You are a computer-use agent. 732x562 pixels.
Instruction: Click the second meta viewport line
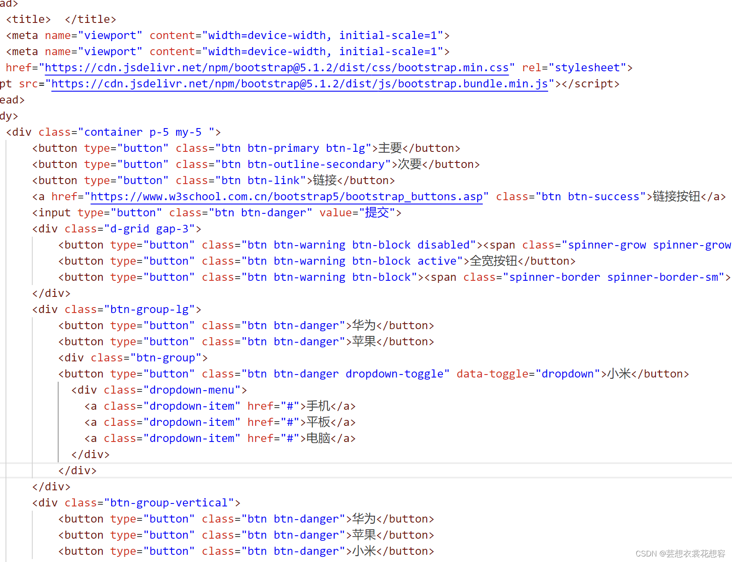228,52
